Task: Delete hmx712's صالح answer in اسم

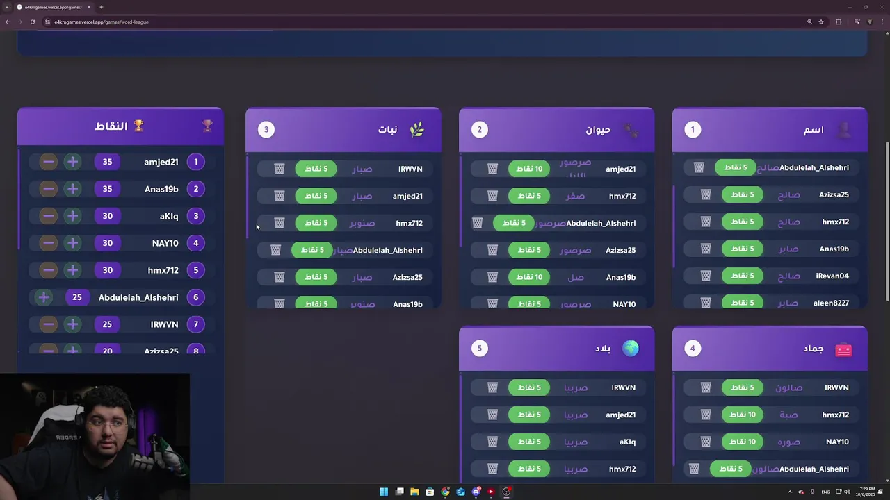Action: (x=706, y=222)
